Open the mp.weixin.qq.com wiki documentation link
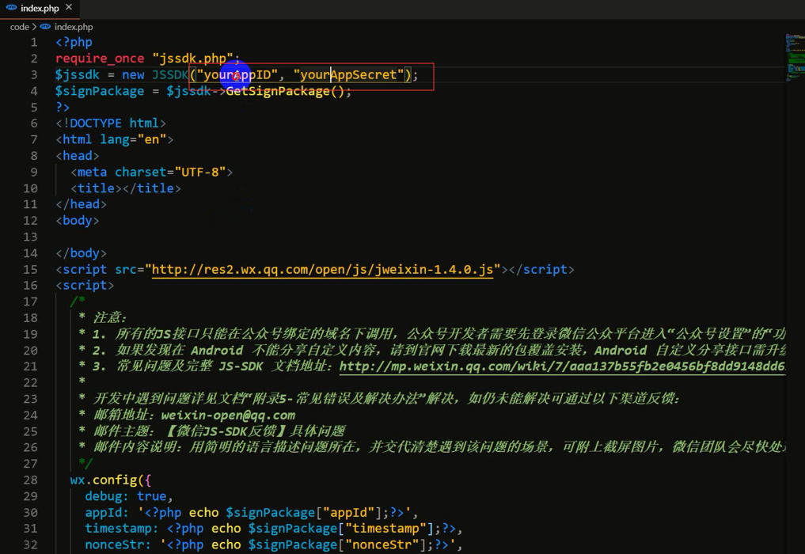The width and height of the screenshot is (805, 554). click(562, 366)
